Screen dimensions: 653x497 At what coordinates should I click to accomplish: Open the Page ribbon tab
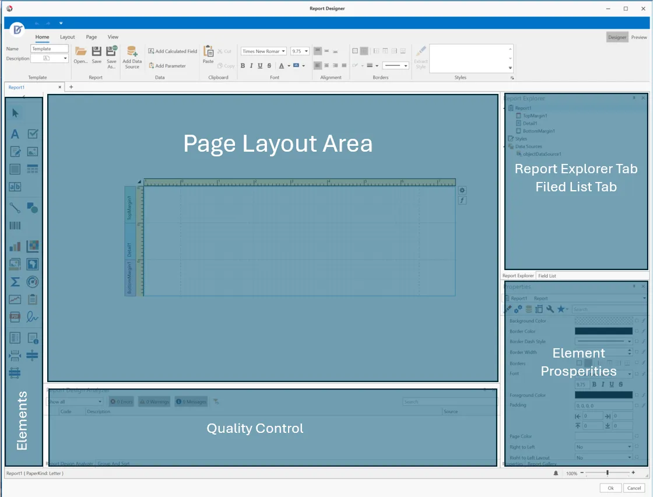point(91,37)
